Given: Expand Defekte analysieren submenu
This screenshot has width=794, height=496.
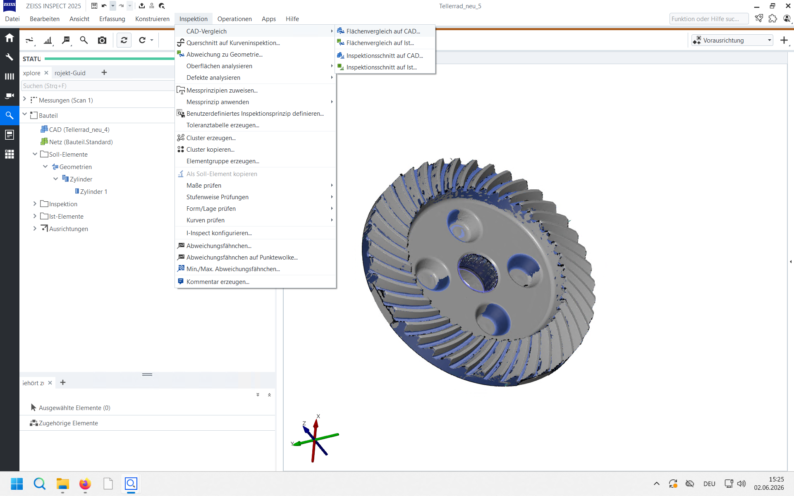Looking at the screenshot, I should click(x=255, y=78).
